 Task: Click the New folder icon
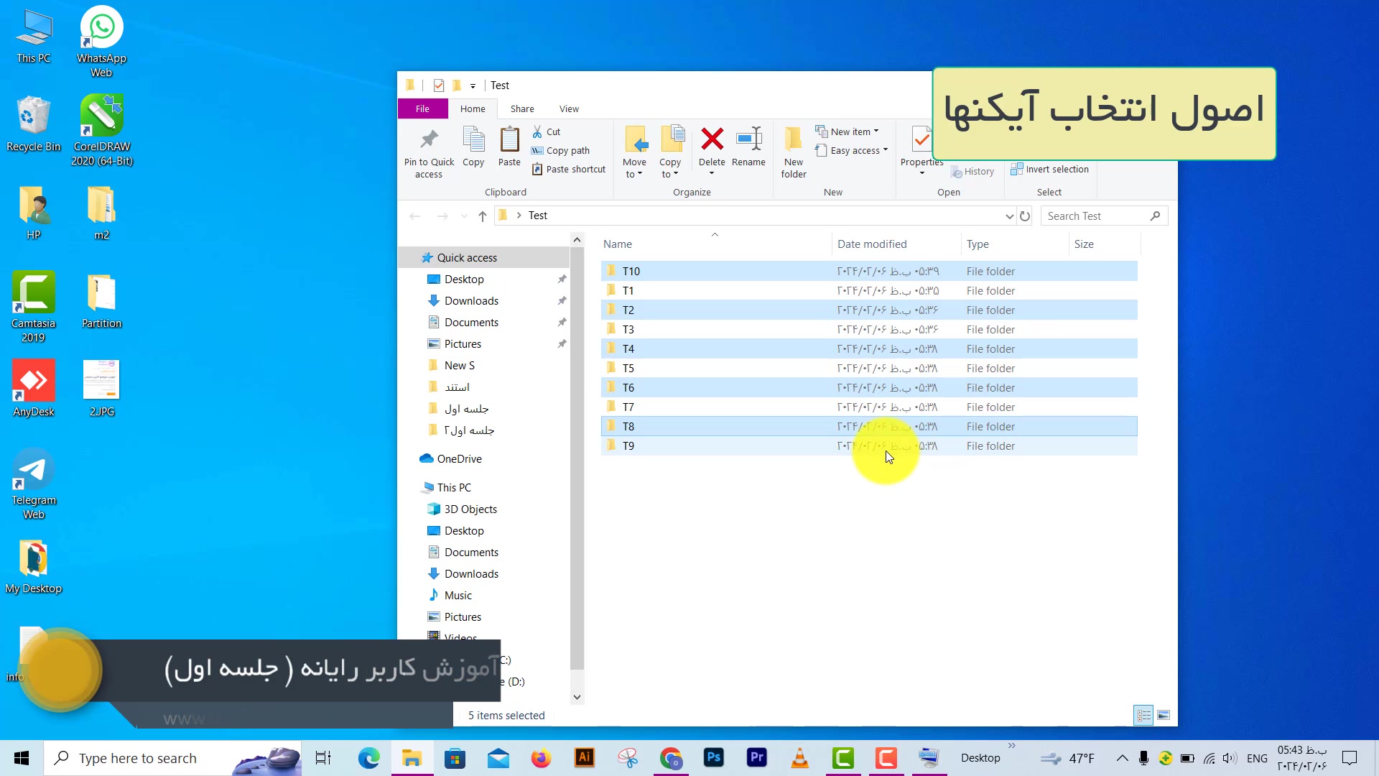pos(793,139)
